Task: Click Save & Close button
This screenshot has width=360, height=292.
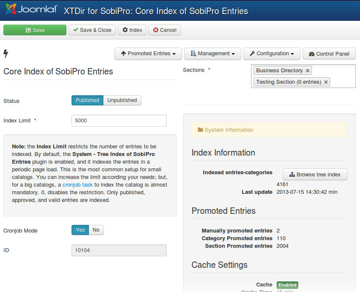Action: (92, 30)
